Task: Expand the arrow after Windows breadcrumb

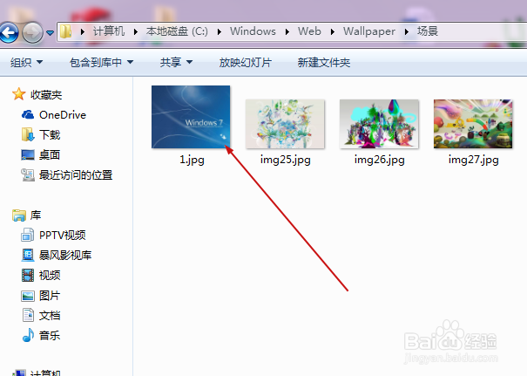Action: point(287,31)
